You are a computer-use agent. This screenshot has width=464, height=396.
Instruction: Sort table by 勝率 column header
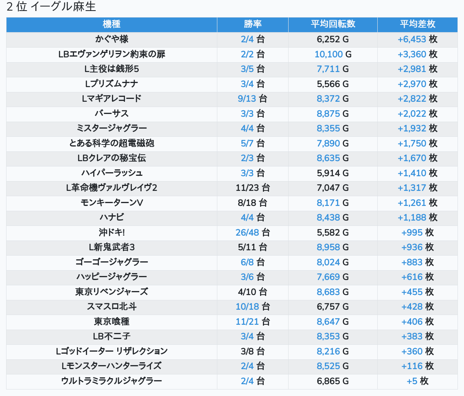coord(252,24)
